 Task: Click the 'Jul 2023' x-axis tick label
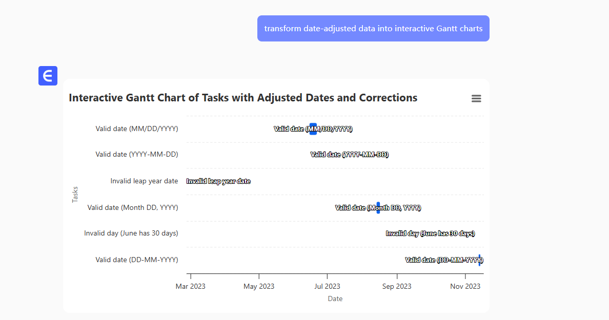pos(327,286)
